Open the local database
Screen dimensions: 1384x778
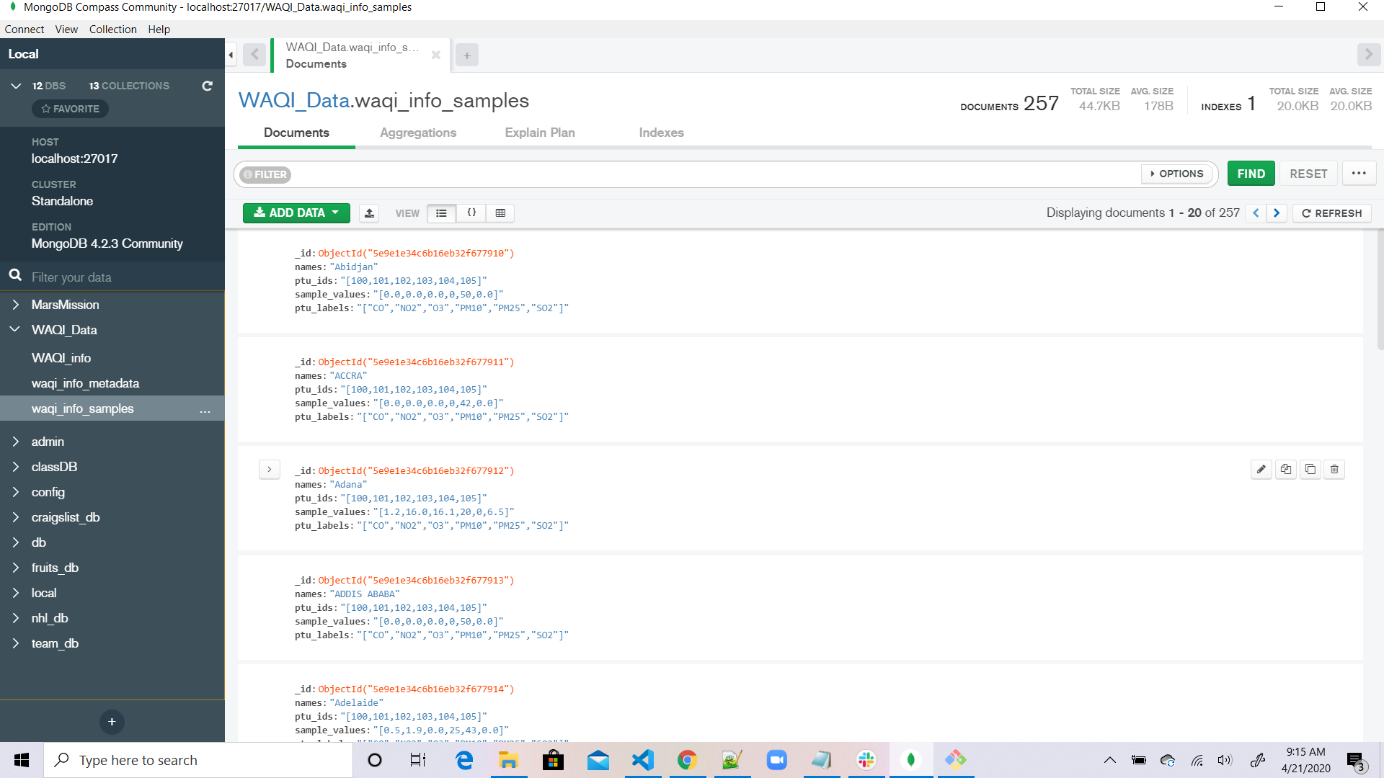coord(44,593)
